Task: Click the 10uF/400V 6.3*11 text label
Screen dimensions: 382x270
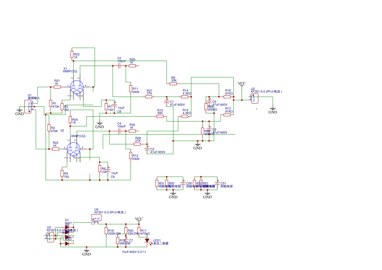Action: (x=134, y=252)
